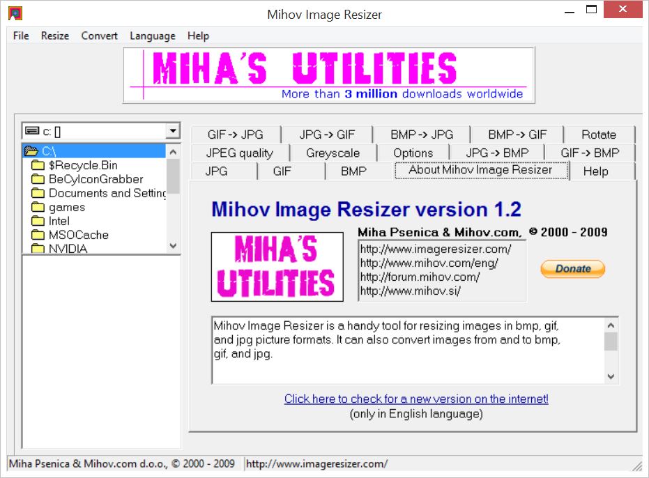
Task: Click the Miha's Utilities logo in About panel
Action: (277, 266)
